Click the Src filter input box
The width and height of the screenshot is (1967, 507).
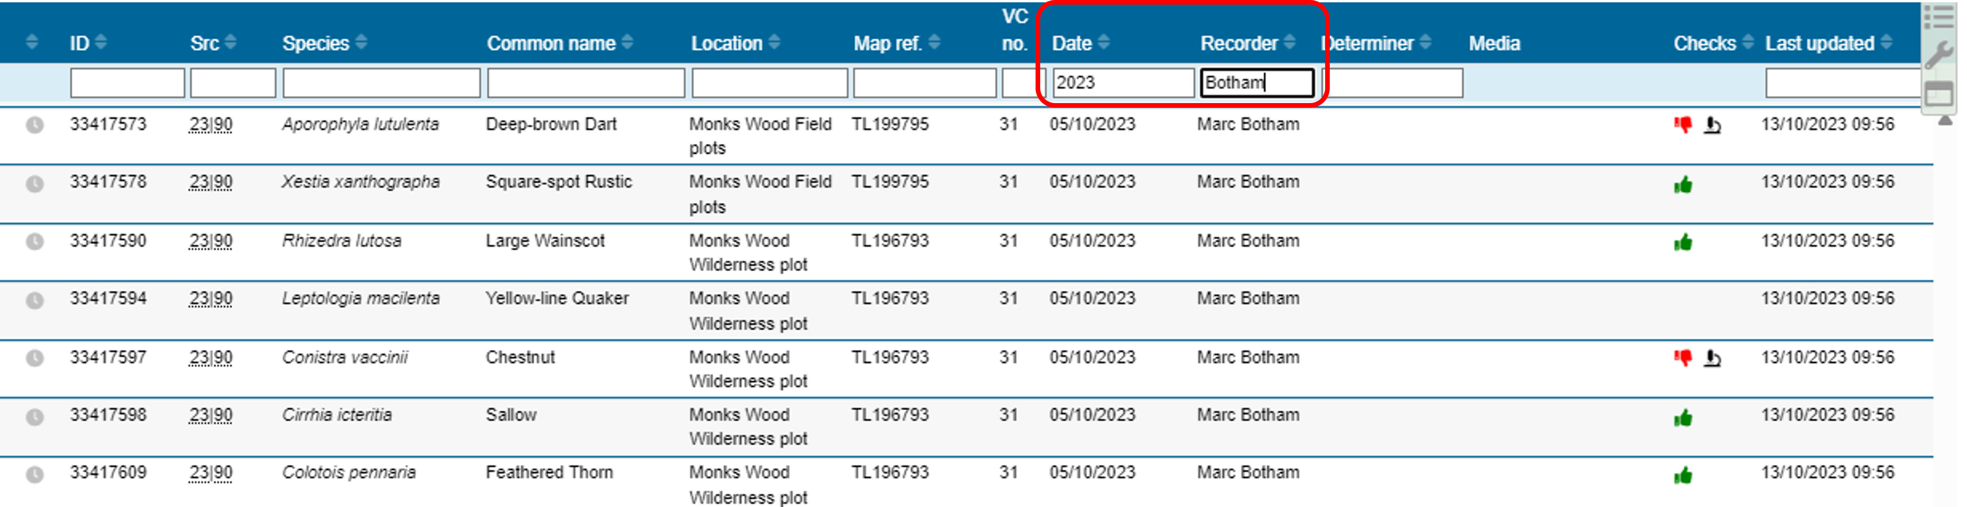click(233, 82)
